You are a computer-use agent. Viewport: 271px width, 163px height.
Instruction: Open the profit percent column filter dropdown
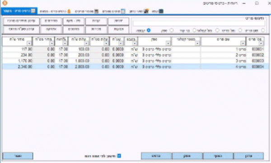point(65,43)
